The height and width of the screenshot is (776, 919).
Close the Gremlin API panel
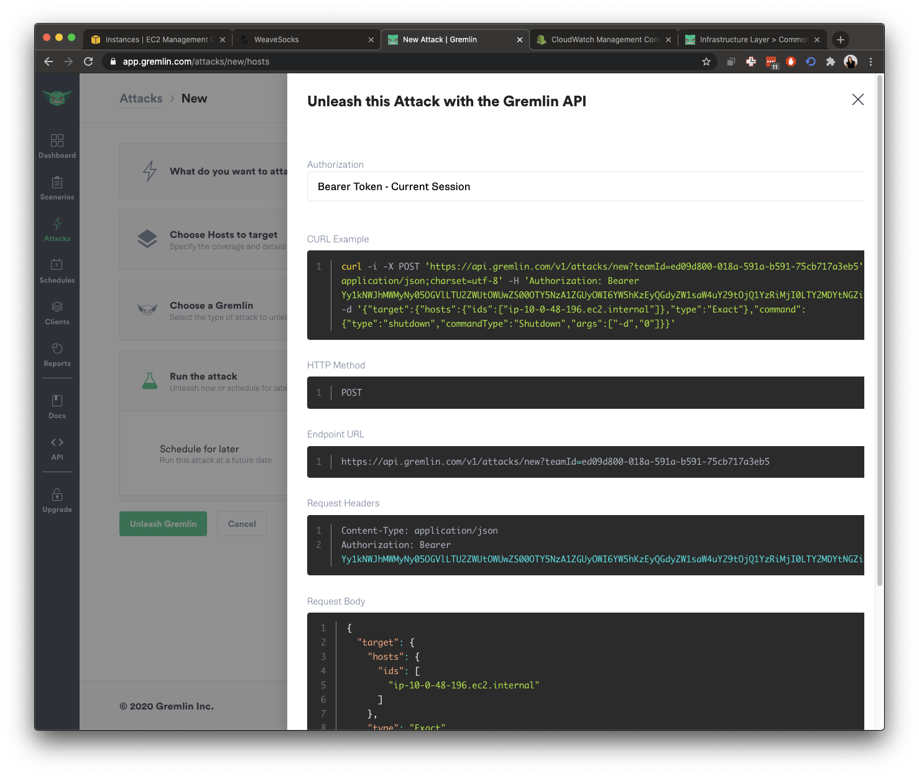click(x=858, y=99)
